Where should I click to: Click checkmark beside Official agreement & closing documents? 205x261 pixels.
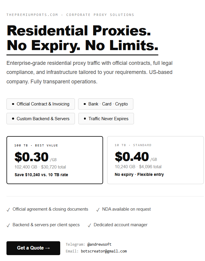point(8,210)
